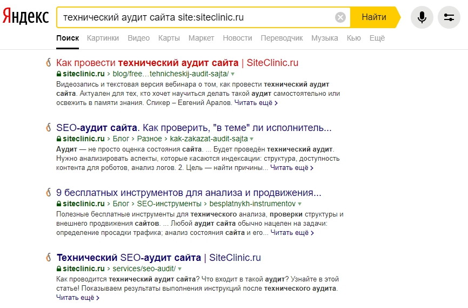Click 'blog/free…tehnicheskij-audit-sajta/' URL path
The image size is (468, 308).
point(171,74)
